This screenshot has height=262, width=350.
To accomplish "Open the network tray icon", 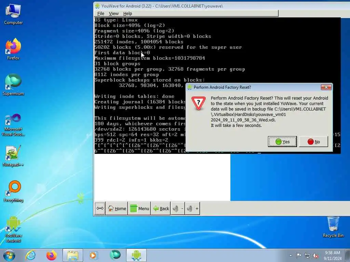I will coord(307,256).
